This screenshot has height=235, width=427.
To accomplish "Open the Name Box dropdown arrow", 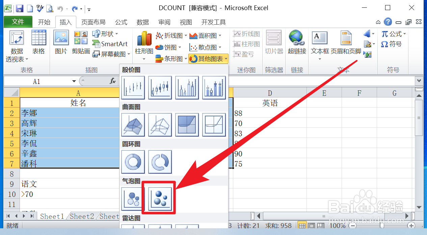I will pos(74,81).
